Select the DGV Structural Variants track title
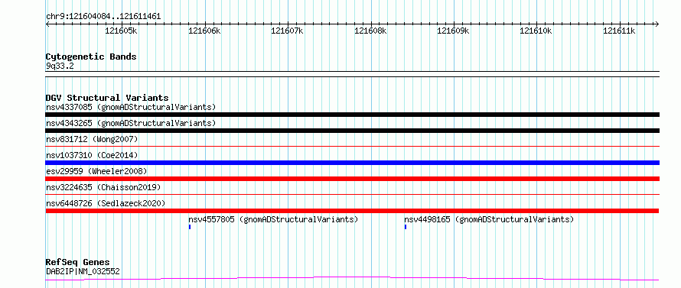The image size is (681, 288). point(107,98)
